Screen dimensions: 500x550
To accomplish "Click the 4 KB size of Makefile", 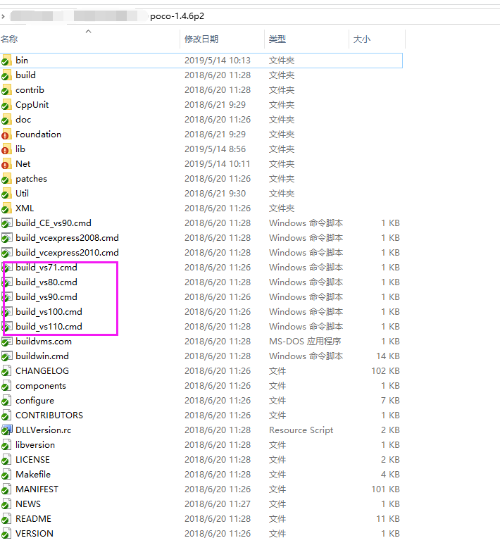I will 391,474.
